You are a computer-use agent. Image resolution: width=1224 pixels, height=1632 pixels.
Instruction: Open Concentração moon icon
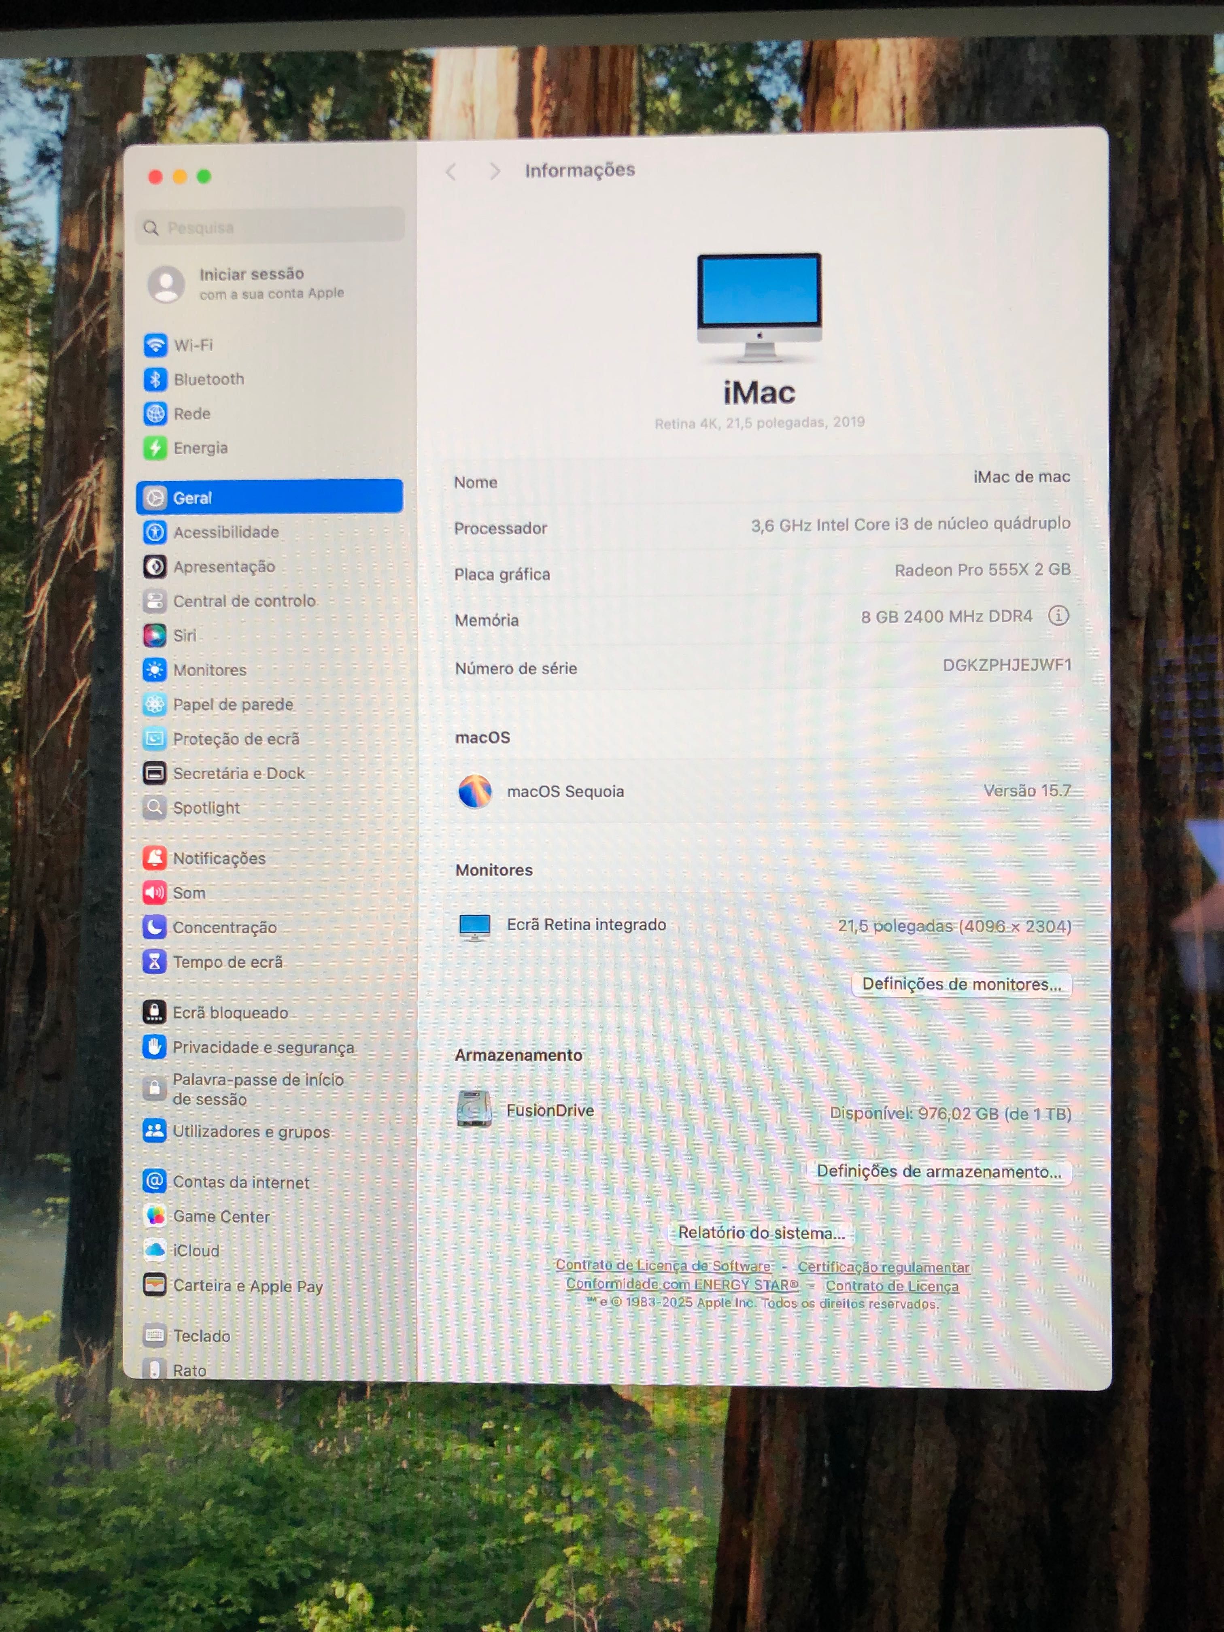point(155,927)
